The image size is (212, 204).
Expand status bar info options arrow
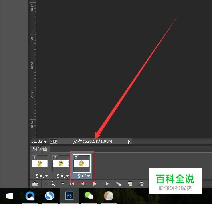pyautogui.click(x=129, y=142)
